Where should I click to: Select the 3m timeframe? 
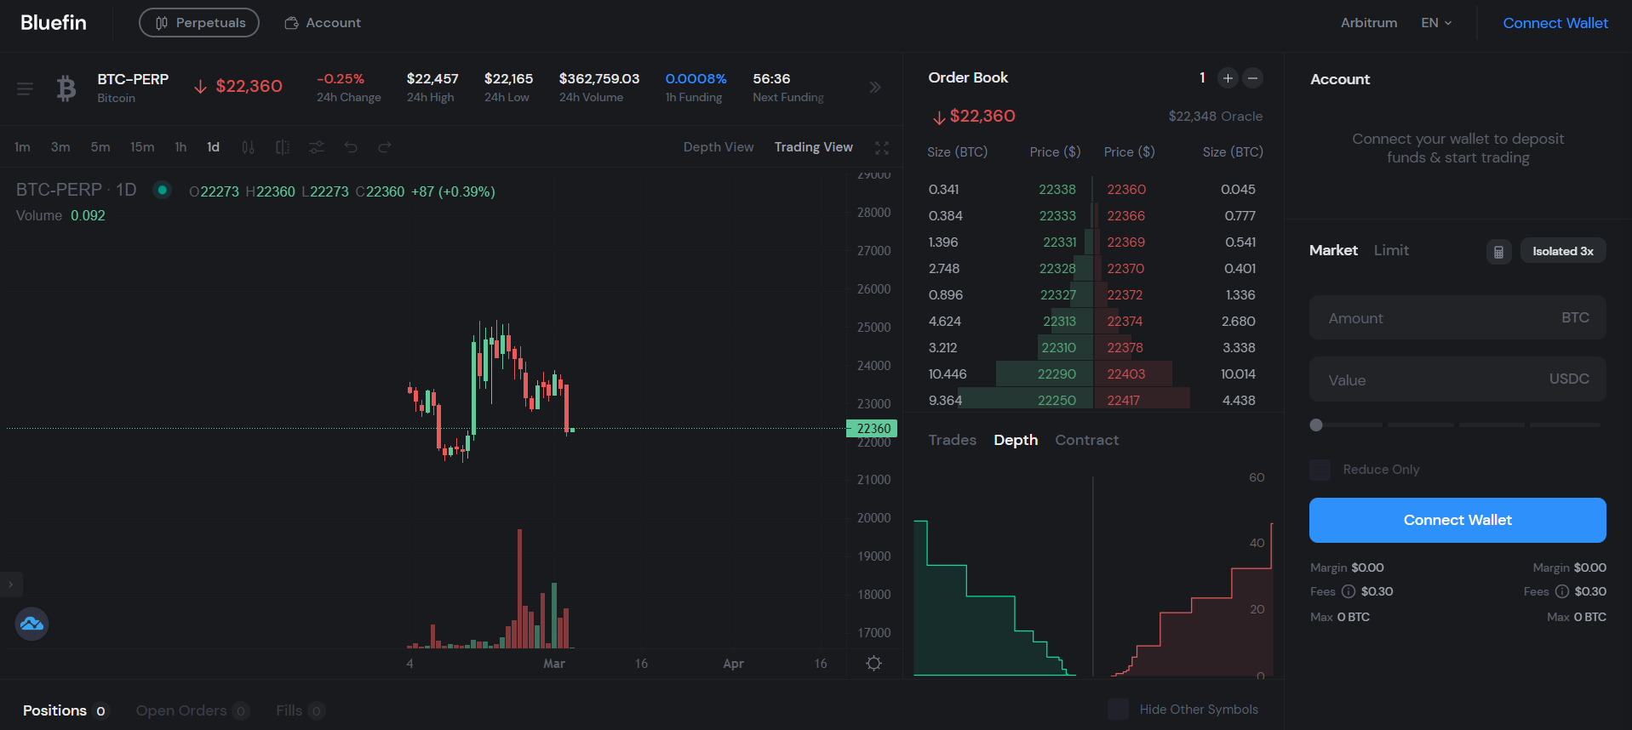(60, 147)
